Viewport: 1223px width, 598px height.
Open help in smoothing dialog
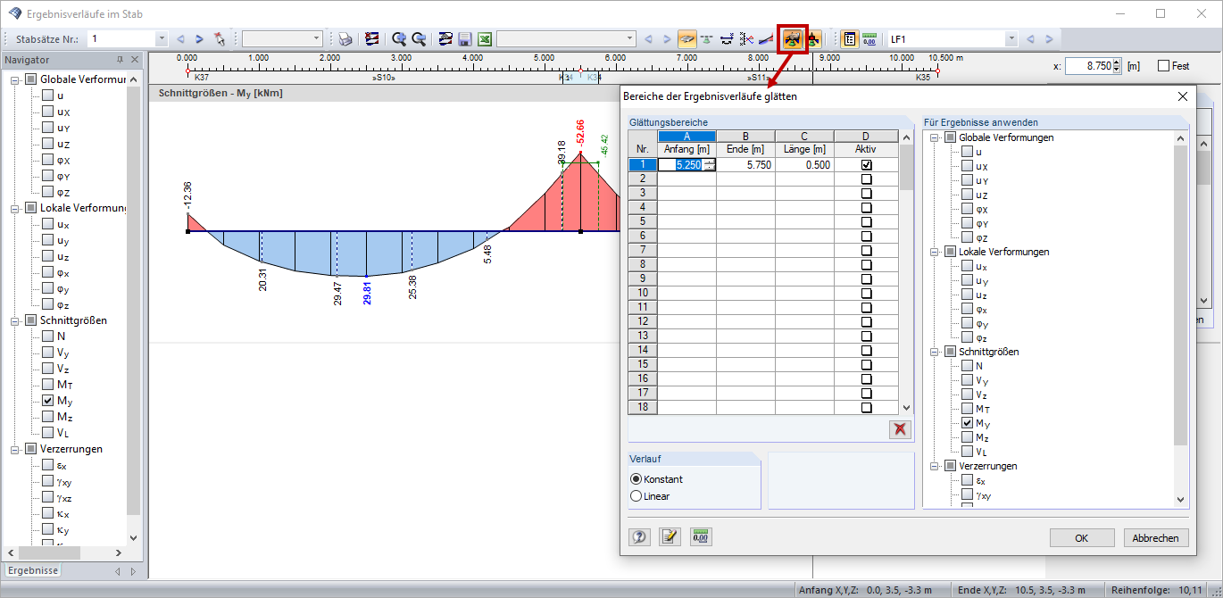(x=639, y=536)
